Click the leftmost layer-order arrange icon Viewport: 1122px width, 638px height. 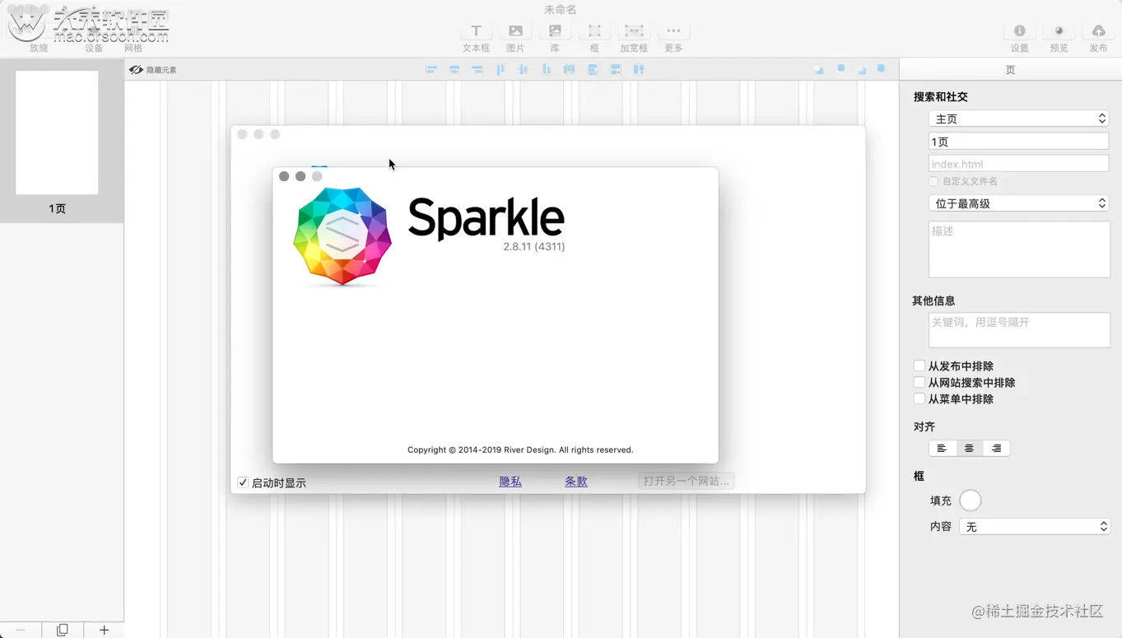coord(819,70)
